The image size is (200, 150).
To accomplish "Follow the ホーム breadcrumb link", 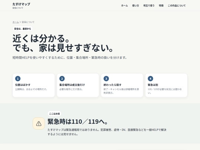I will click(x=16, y=22).
